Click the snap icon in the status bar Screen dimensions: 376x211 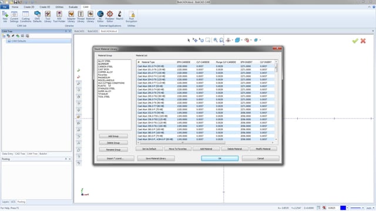click(324, 208)
